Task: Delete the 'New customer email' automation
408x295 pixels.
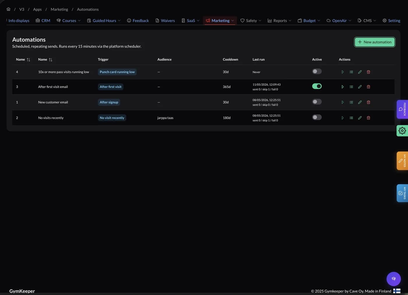Action: [x=368, y=102]
